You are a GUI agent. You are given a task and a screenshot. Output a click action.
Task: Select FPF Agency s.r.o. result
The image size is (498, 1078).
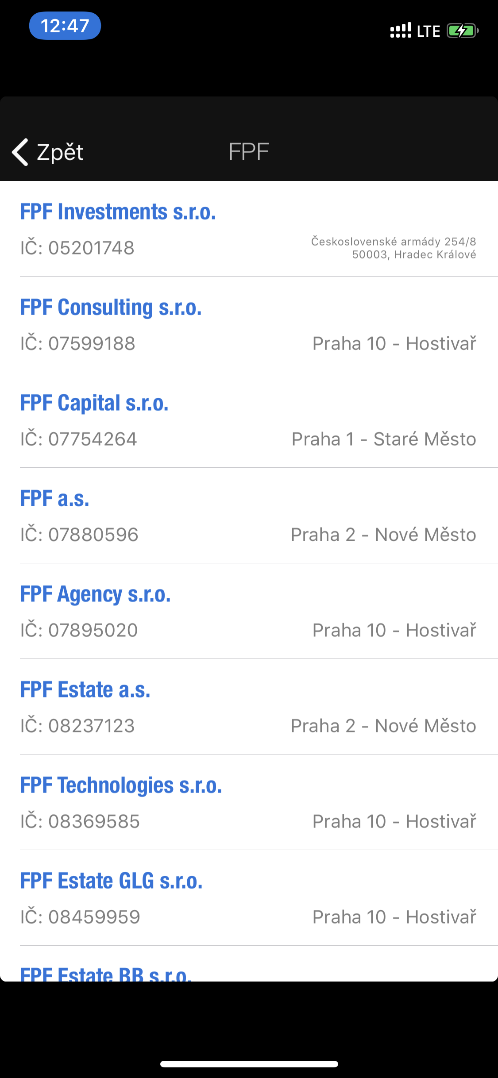tap(95, 594)
